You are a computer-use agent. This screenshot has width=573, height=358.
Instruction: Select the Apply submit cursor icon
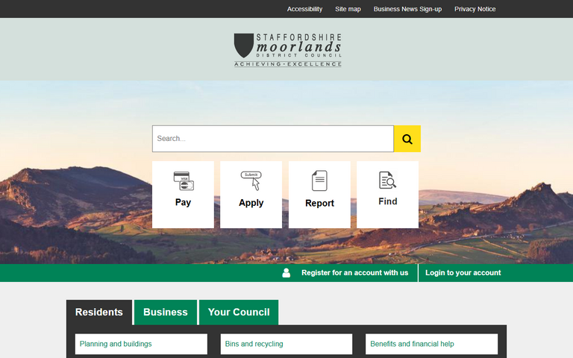click(251, 181)
